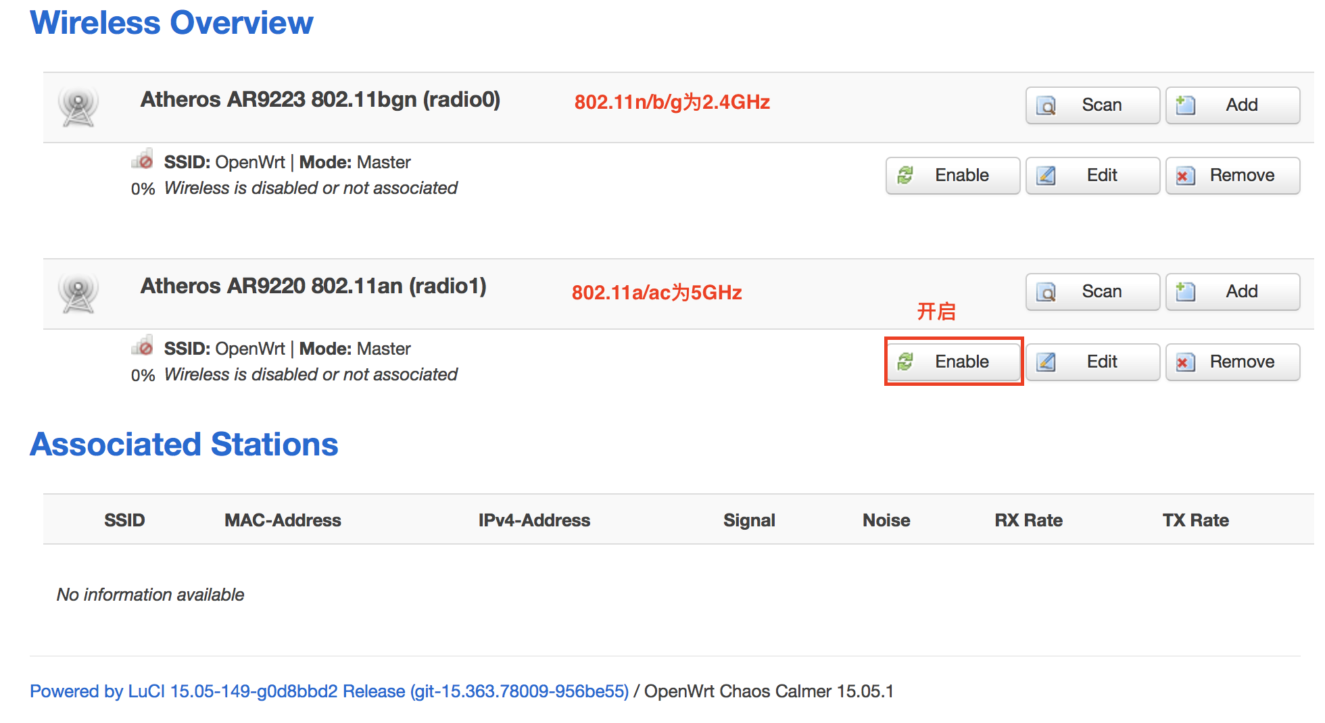Image resolution: width=1325 pixels, height=723 pixels.
Task: Open the Powered by LuCI release link
Action: click(329, 691)
